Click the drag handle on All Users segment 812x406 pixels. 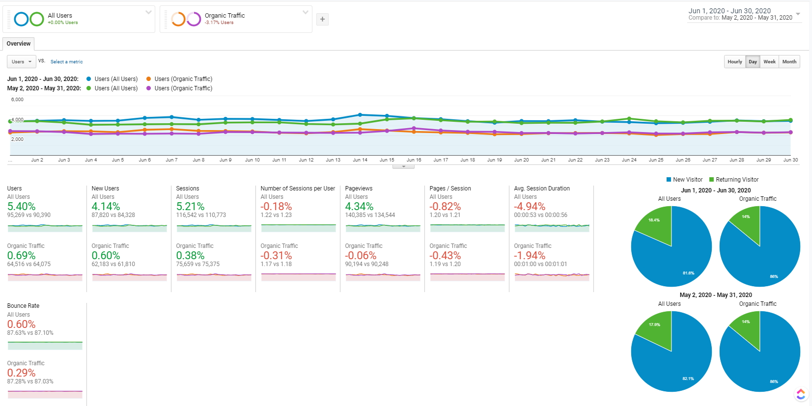click(x=9, y=19)
